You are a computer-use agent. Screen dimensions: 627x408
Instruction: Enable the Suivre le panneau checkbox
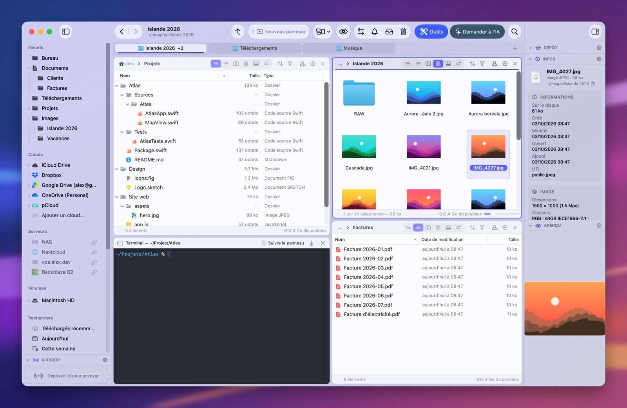coord(264,243)
